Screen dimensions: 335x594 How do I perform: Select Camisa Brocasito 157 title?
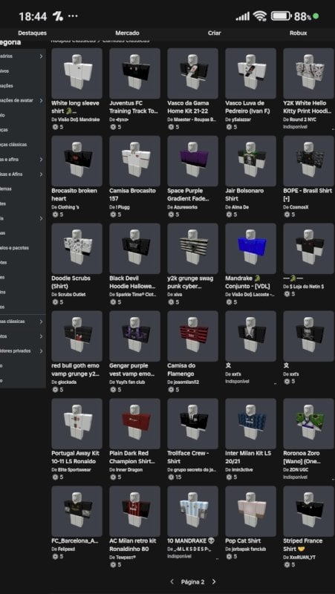click(x=132, y=195)
